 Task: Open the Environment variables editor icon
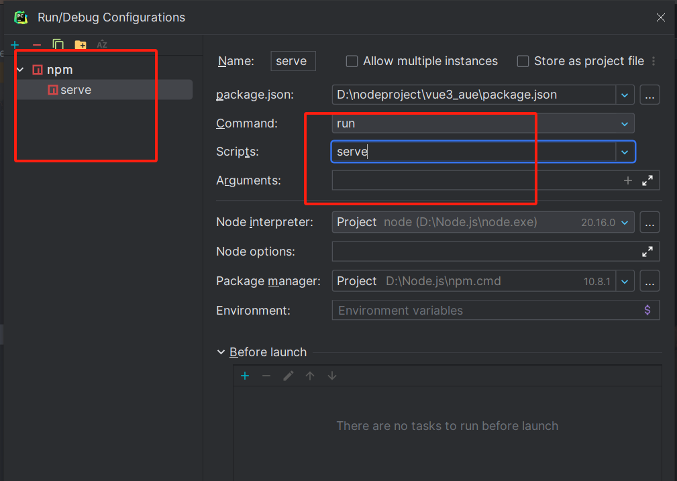click(647, 310)
